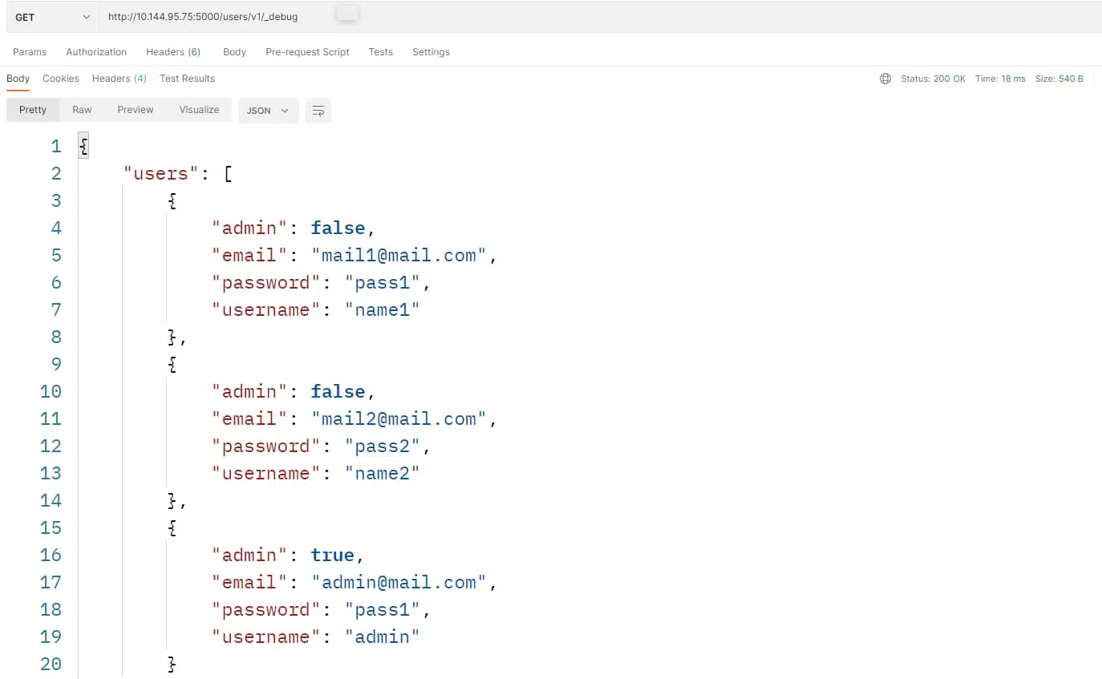Viewport: 1102px width, 679px height.
Task: Open the Authorization tab
Action: click(x=95, y=51)
